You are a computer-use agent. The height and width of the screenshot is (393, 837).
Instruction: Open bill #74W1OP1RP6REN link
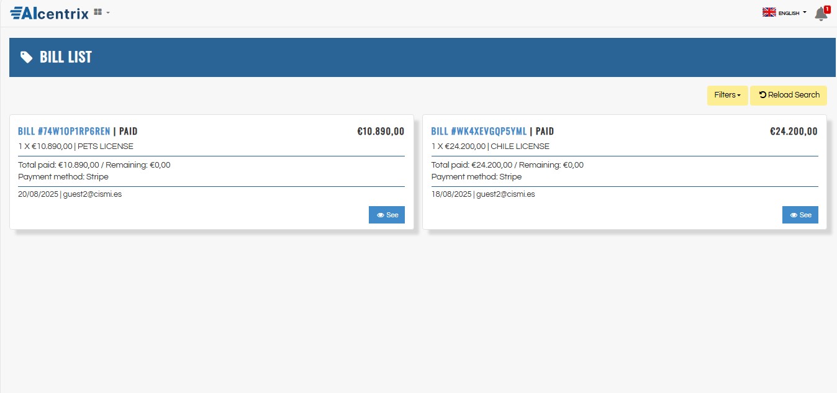(x=64, y=131)
